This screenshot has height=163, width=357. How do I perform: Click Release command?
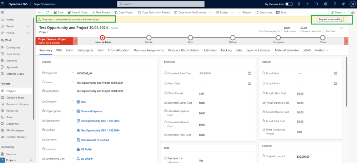point(244,13)
